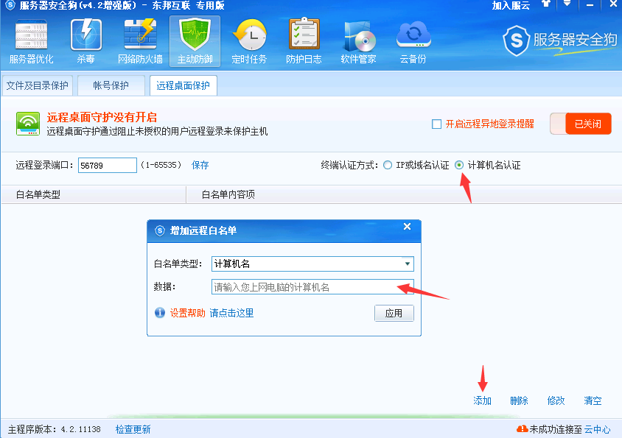Minimize the 服务器安全狗 window
622x438 pixels.
[590, 4]
